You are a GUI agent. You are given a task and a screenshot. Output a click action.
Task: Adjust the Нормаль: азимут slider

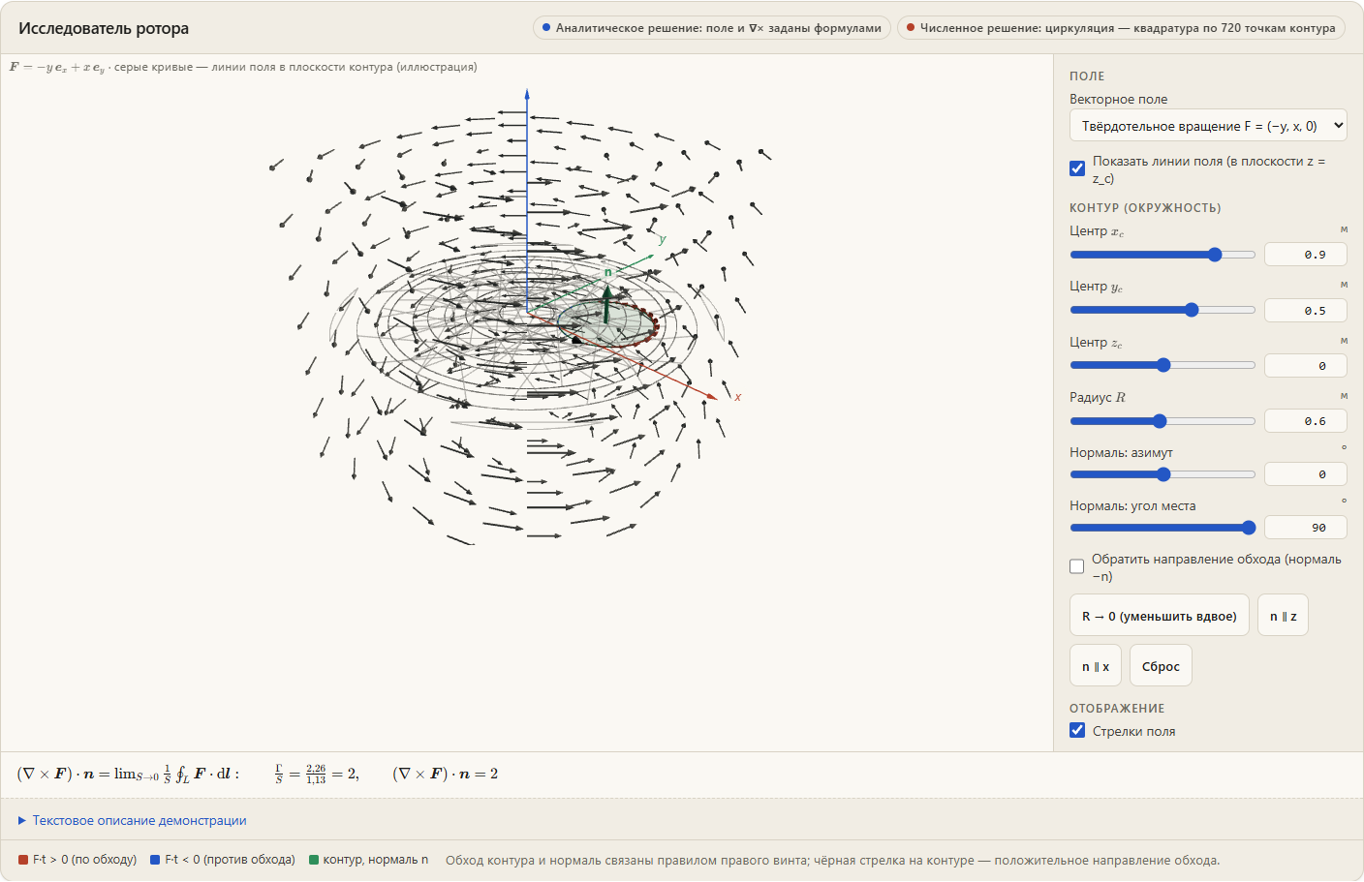[x=1162, y=474]
